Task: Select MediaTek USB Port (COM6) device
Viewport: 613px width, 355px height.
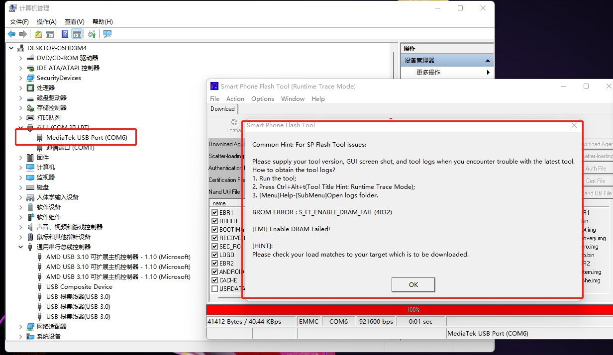Action: tap(87, 138)
